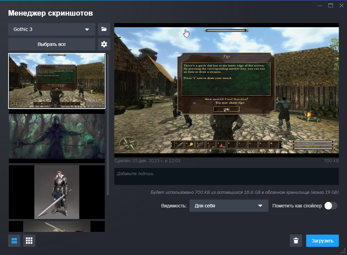Select the partially visible fourth thumbnail
347x255 pixels.
coord(57,226)
